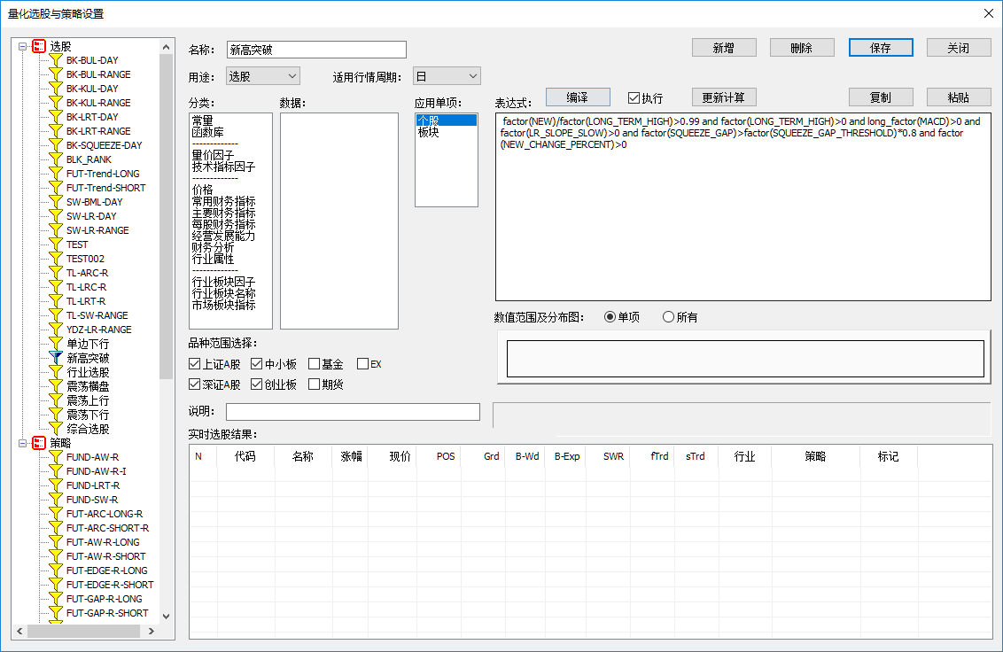This screenshot has height=652, width=1003.
Task: Uncheck the 中小板 checkbox
Action: point(256,364)
